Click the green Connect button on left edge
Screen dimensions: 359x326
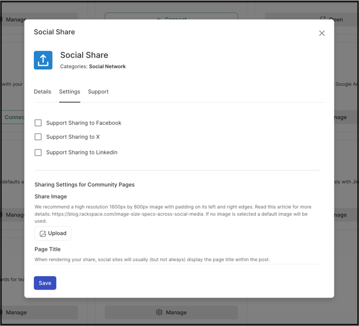(13, 117)
